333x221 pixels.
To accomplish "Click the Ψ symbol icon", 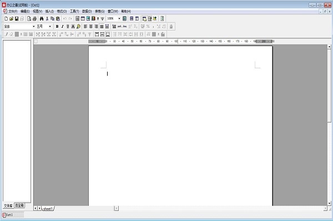I will coord(102,19).
